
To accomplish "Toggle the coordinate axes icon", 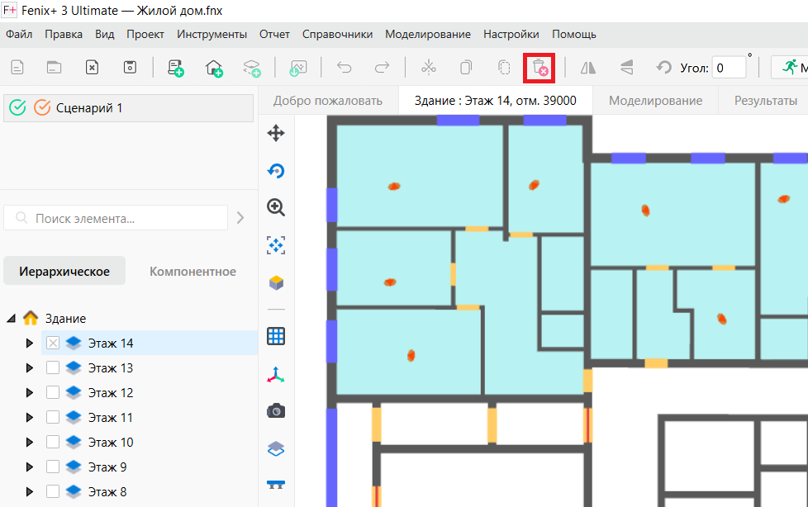I will 276,375.
